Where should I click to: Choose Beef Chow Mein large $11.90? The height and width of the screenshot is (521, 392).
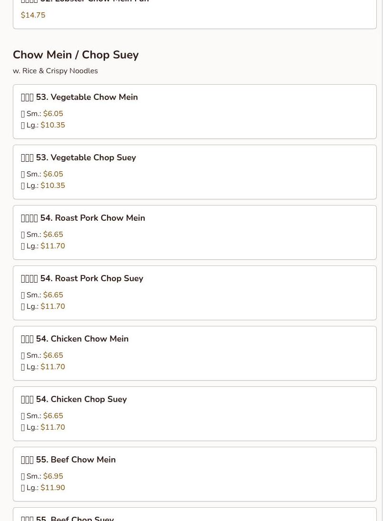(x=43, y=488)
